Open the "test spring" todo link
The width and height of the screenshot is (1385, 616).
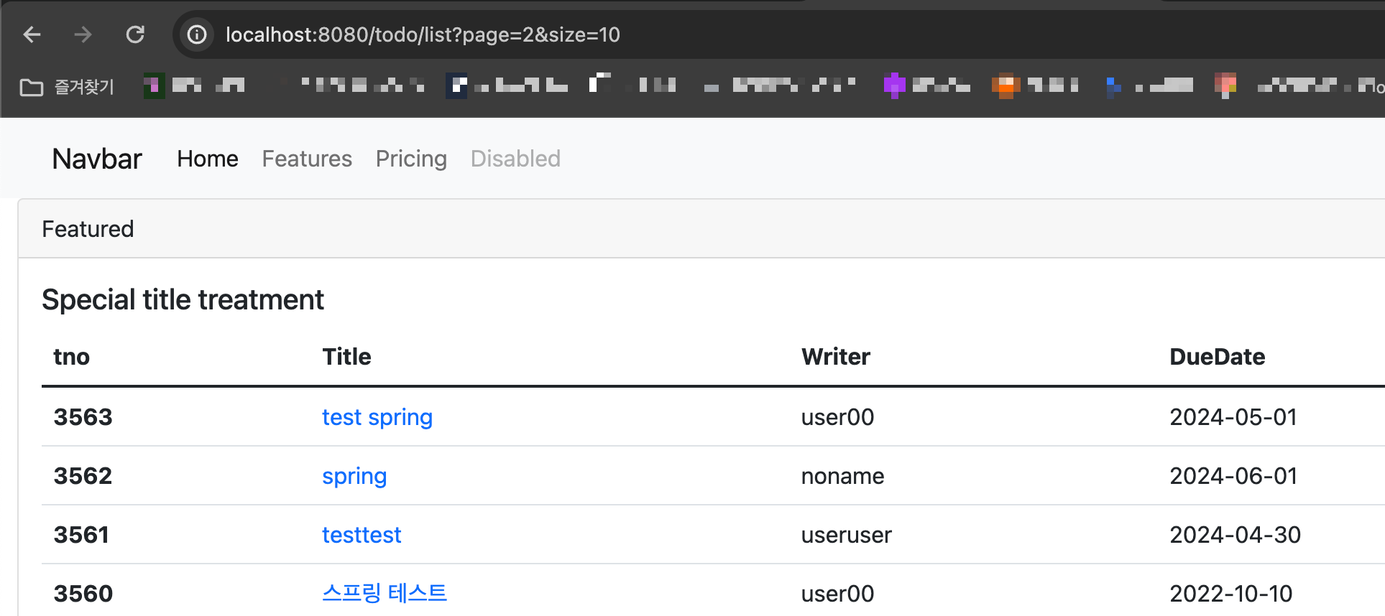pos(377,417)
